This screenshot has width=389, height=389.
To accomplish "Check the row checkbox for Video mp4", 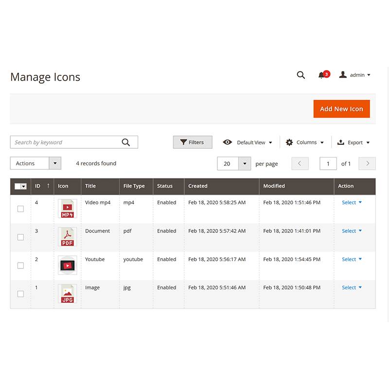I will (20, 209).
